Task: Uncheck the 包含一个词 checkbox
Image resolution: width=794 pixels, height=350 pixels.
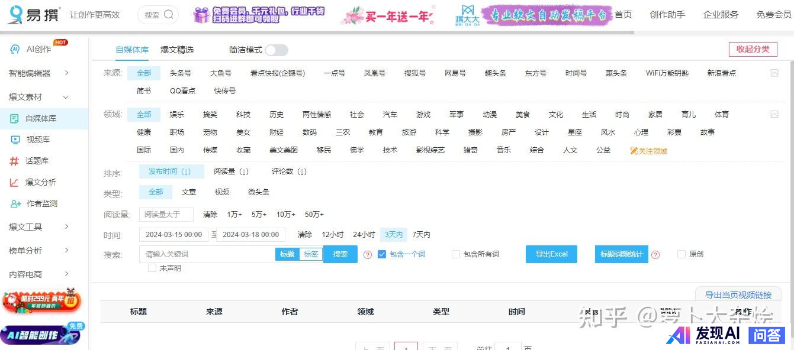Action: tap(382, 254)
